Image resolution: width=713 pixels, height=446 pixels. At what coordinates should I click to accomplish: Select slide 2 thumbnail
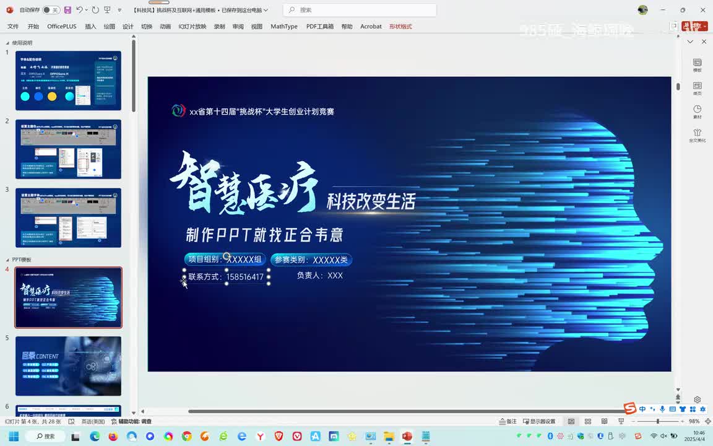(68, 149)
